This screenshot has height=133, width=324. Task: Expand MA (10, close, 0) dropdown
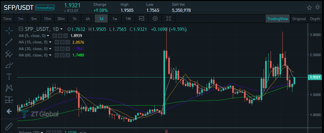(50, 42)
